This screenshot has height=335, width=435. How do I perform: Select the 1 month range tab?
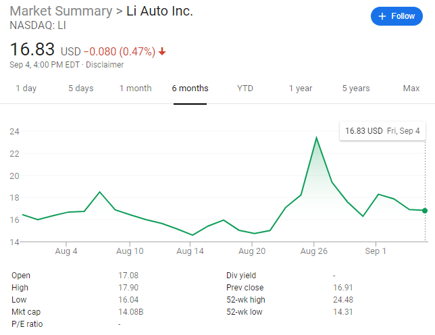pos(135,88)
